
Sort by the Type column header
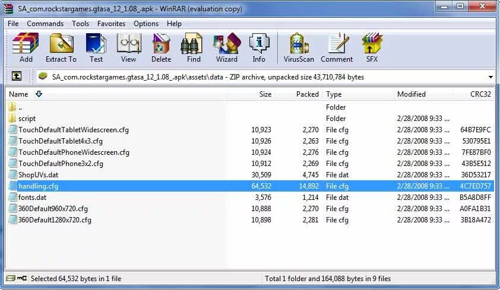tap(334, 94)
